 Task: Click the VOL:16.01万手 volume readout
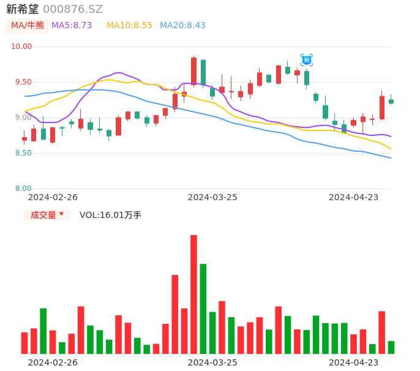tap(110, 215)
